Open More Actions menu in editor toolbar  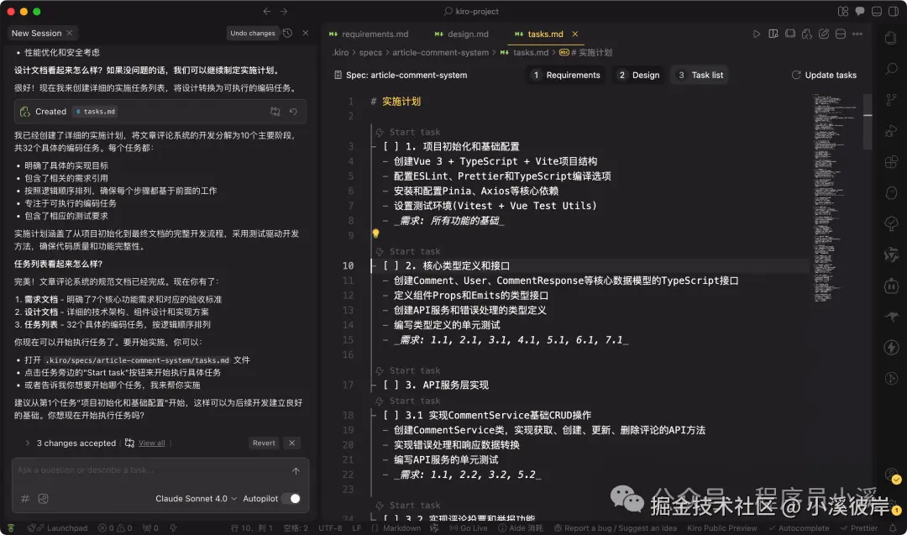[857, 34]
